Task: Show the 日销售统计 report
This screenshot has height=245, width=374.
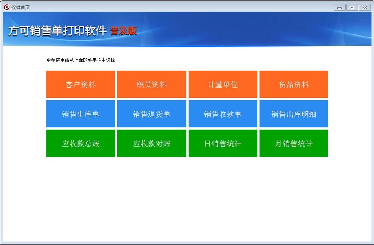Action: coord(223,143)
